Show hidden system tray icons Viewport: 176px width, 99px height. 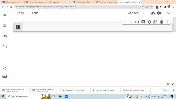tap(146, 97)
